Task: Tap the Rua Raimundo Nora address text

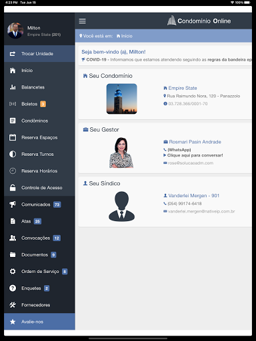Action: point(203,96)
